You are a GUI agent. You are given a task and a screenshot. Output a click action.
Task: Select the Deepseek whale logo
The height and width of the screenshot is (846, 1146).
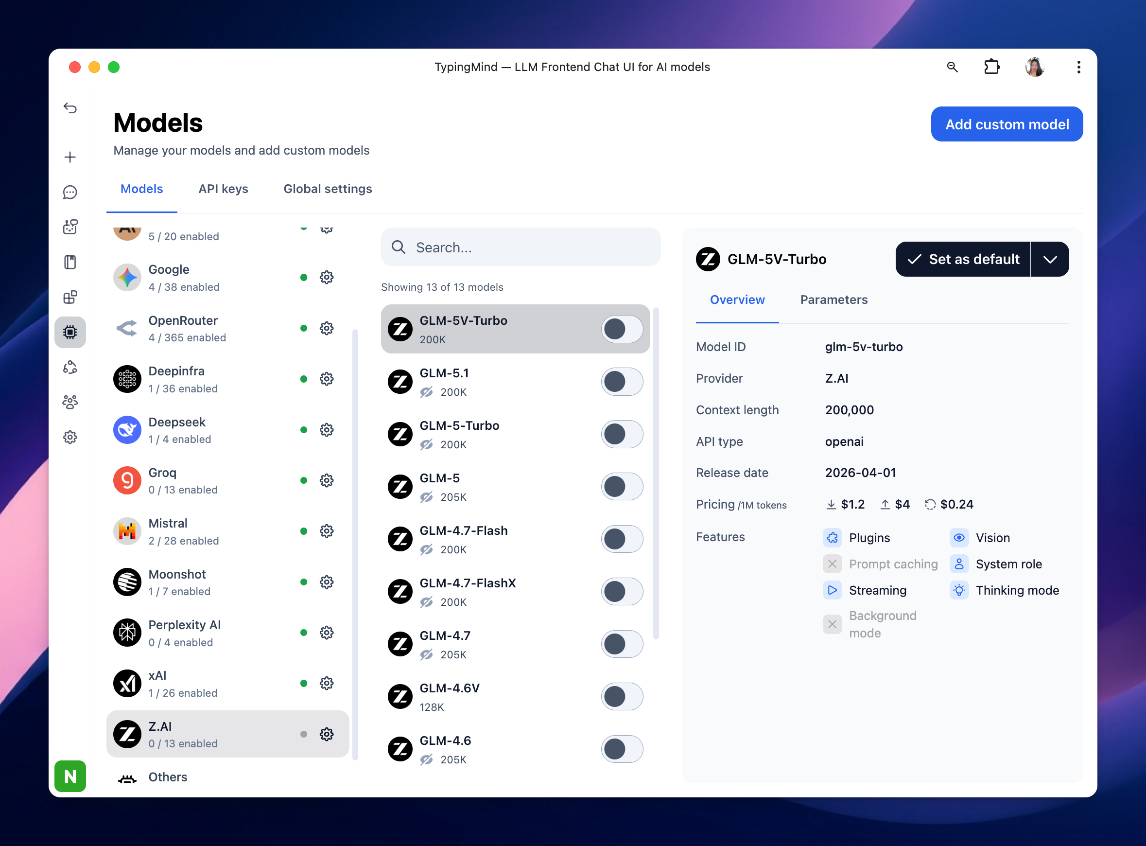pyautogui.click(x=127, y=430)
